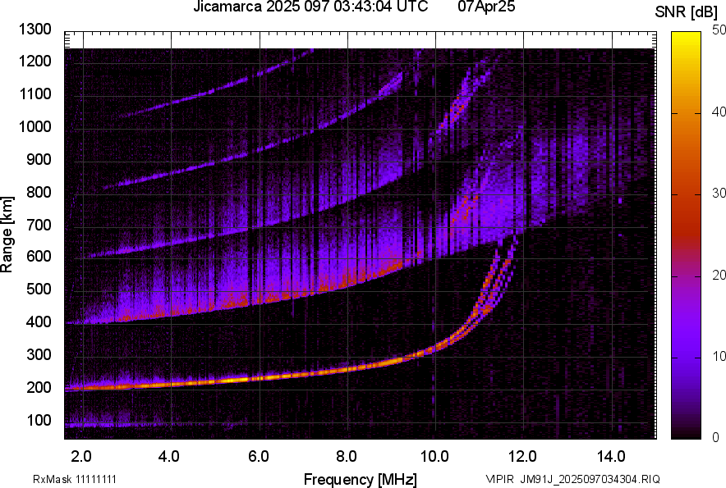The height and width of the screenshot is (488, 726).
Task: Click the 400 range tick label
Action: [39, 322]
